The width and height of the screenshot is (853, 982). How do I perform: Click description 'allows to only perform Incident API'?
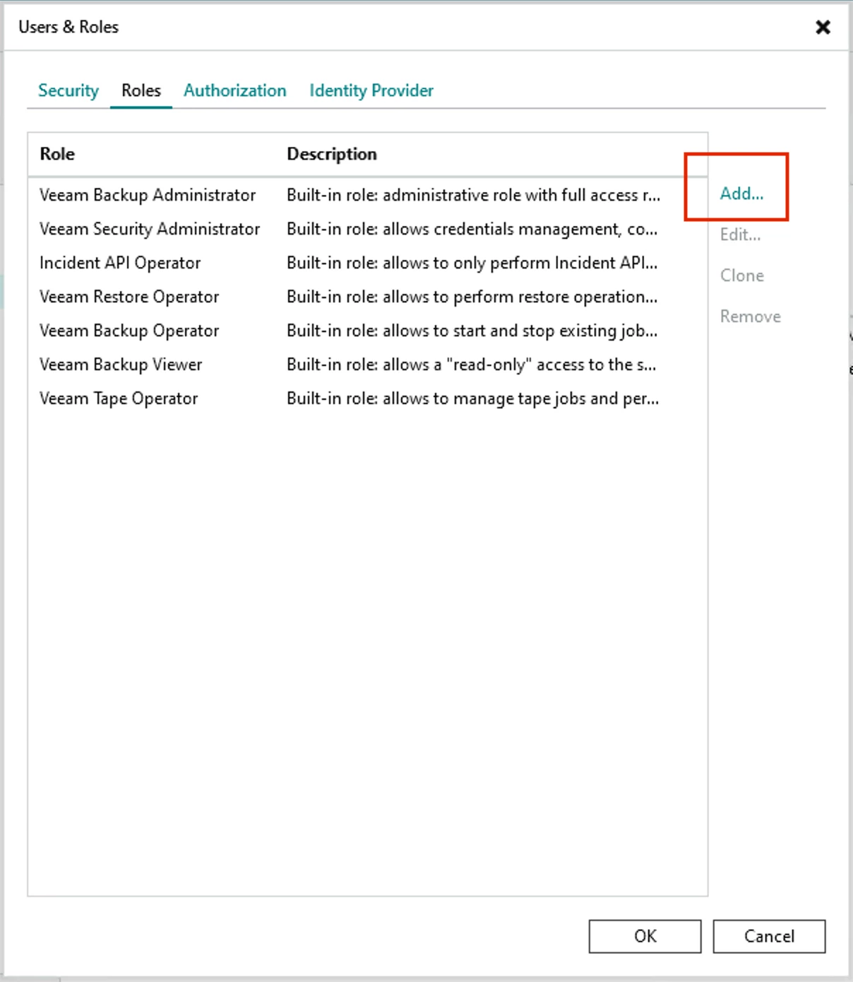(472, 263)
